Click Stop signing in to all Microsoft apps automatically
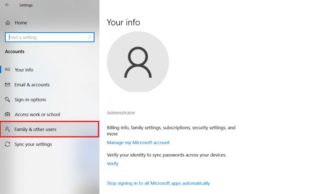The width and height of the screenshot is (309, 194). 158,183
